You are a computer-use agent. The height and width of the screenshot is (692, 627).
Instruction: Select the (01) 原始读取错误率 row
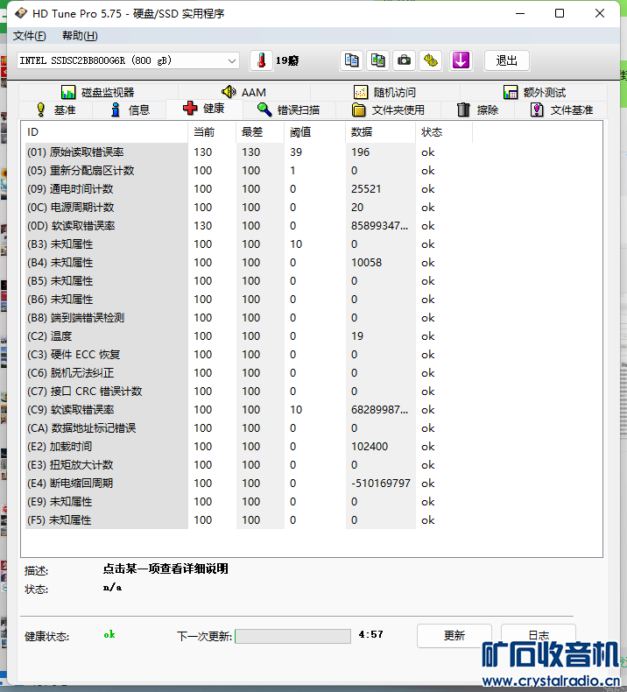(x=249, y=152)
